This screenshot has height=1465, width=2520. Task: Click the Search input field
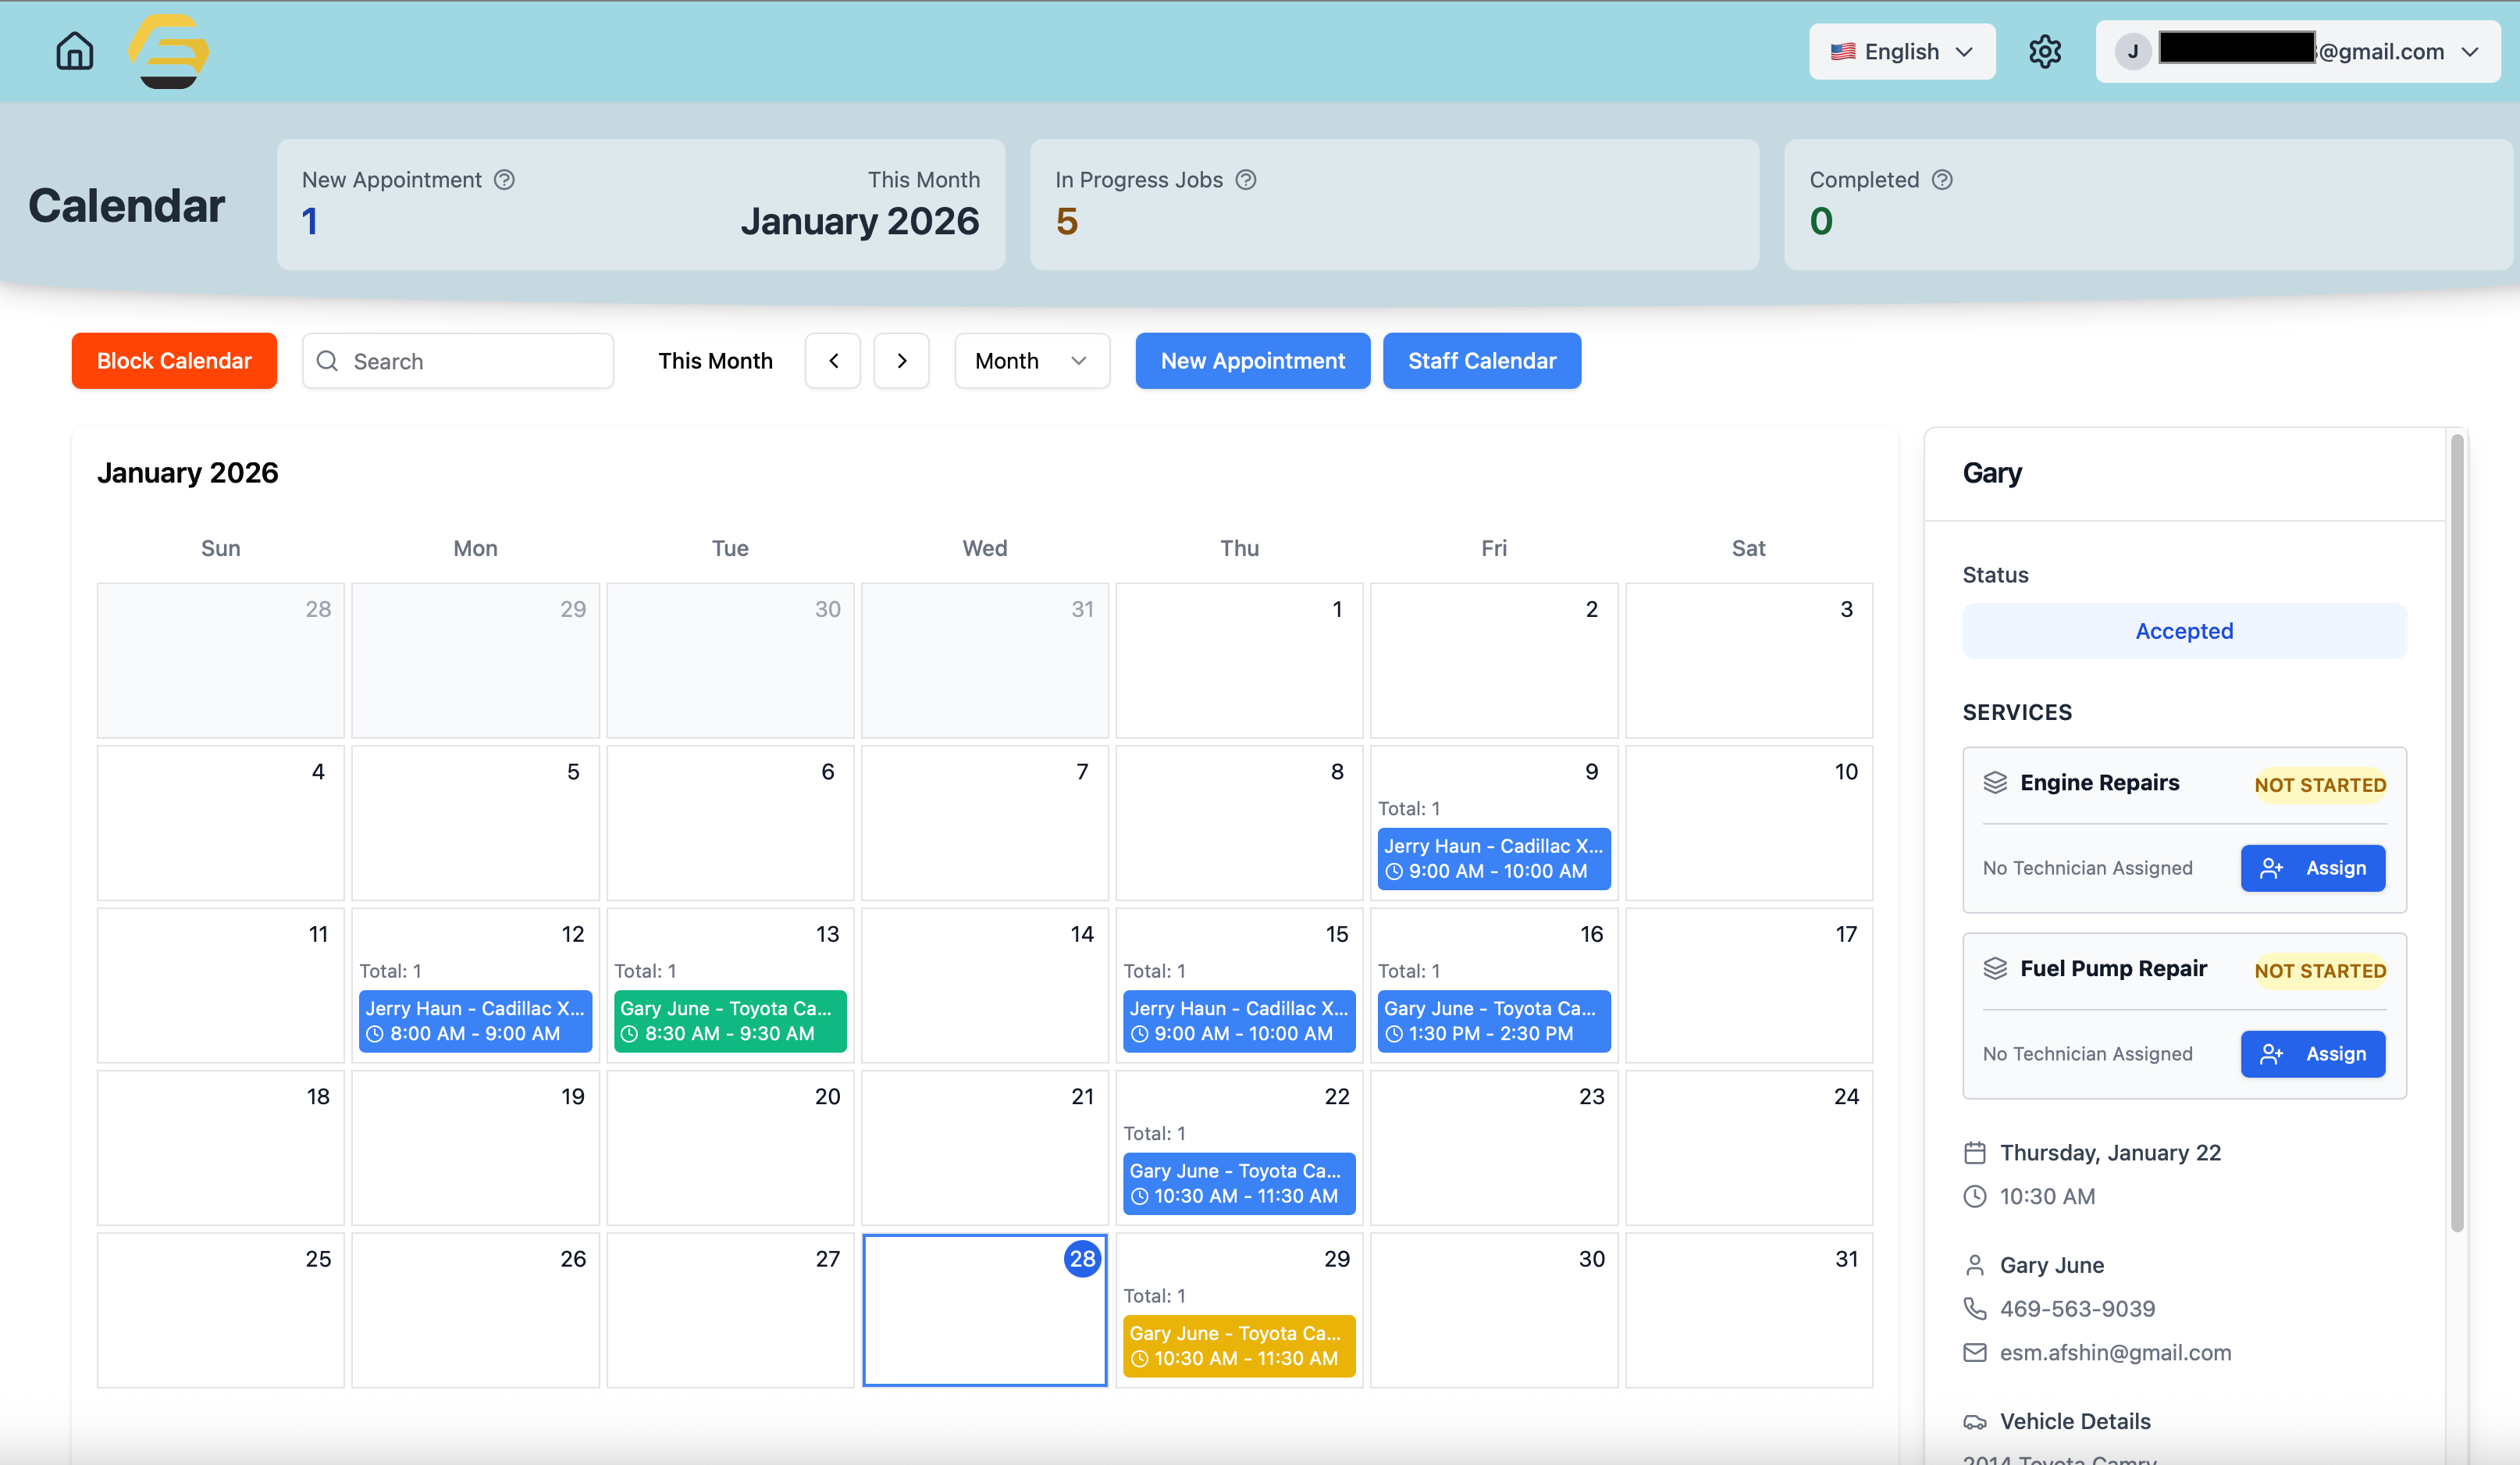pyautogui.click(x=458, y=361)
